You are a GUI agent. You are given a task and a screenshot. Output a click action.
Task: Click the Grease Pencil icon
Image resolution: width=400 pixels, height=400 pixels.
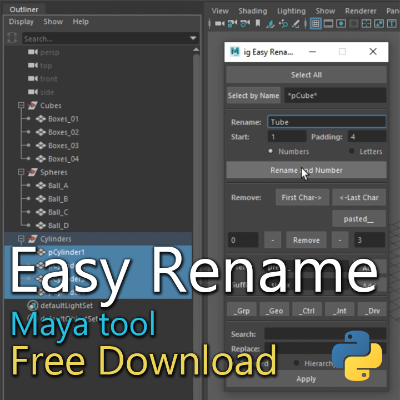click(296, 24)
